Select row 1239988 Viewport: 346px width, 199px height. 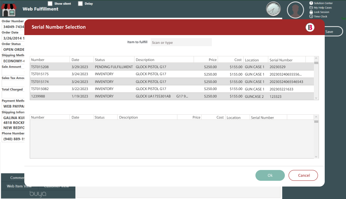[172, 96]
